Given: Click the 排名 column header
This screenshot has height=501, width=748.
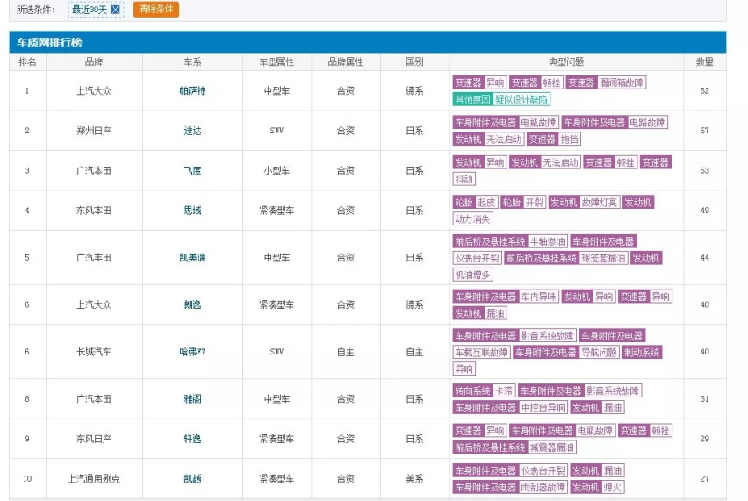Looking at the screenshot, I should pyautogui.click(x=27, y=61).
